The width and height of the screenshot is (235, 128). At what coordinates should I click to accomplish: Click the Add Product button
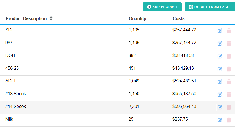click(162, 7)
